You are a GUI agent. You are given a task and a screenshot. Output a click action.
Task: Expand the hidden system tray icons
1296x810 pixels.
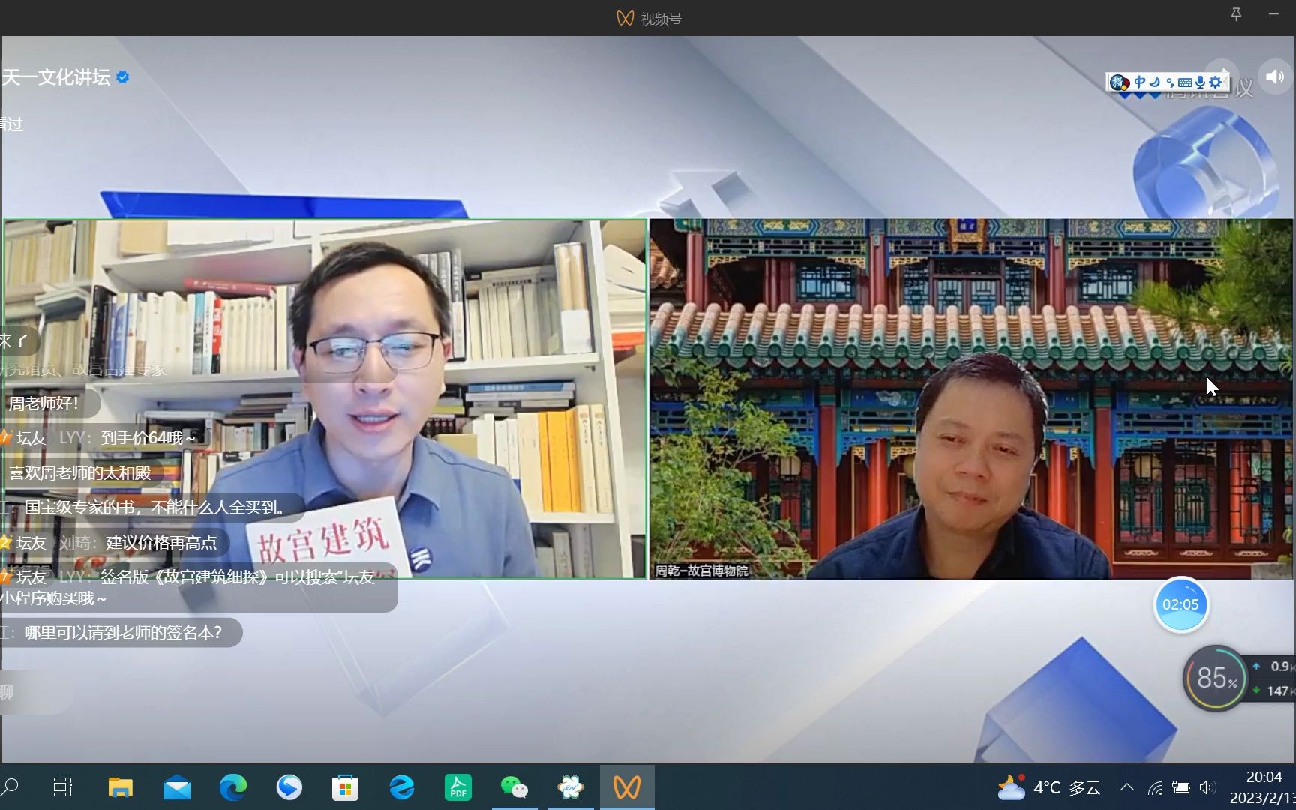coord(1126,787)
